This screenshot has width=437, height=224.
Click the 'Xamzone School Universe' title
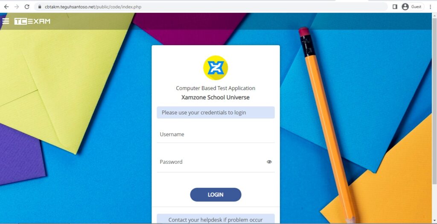pos(216,98)
